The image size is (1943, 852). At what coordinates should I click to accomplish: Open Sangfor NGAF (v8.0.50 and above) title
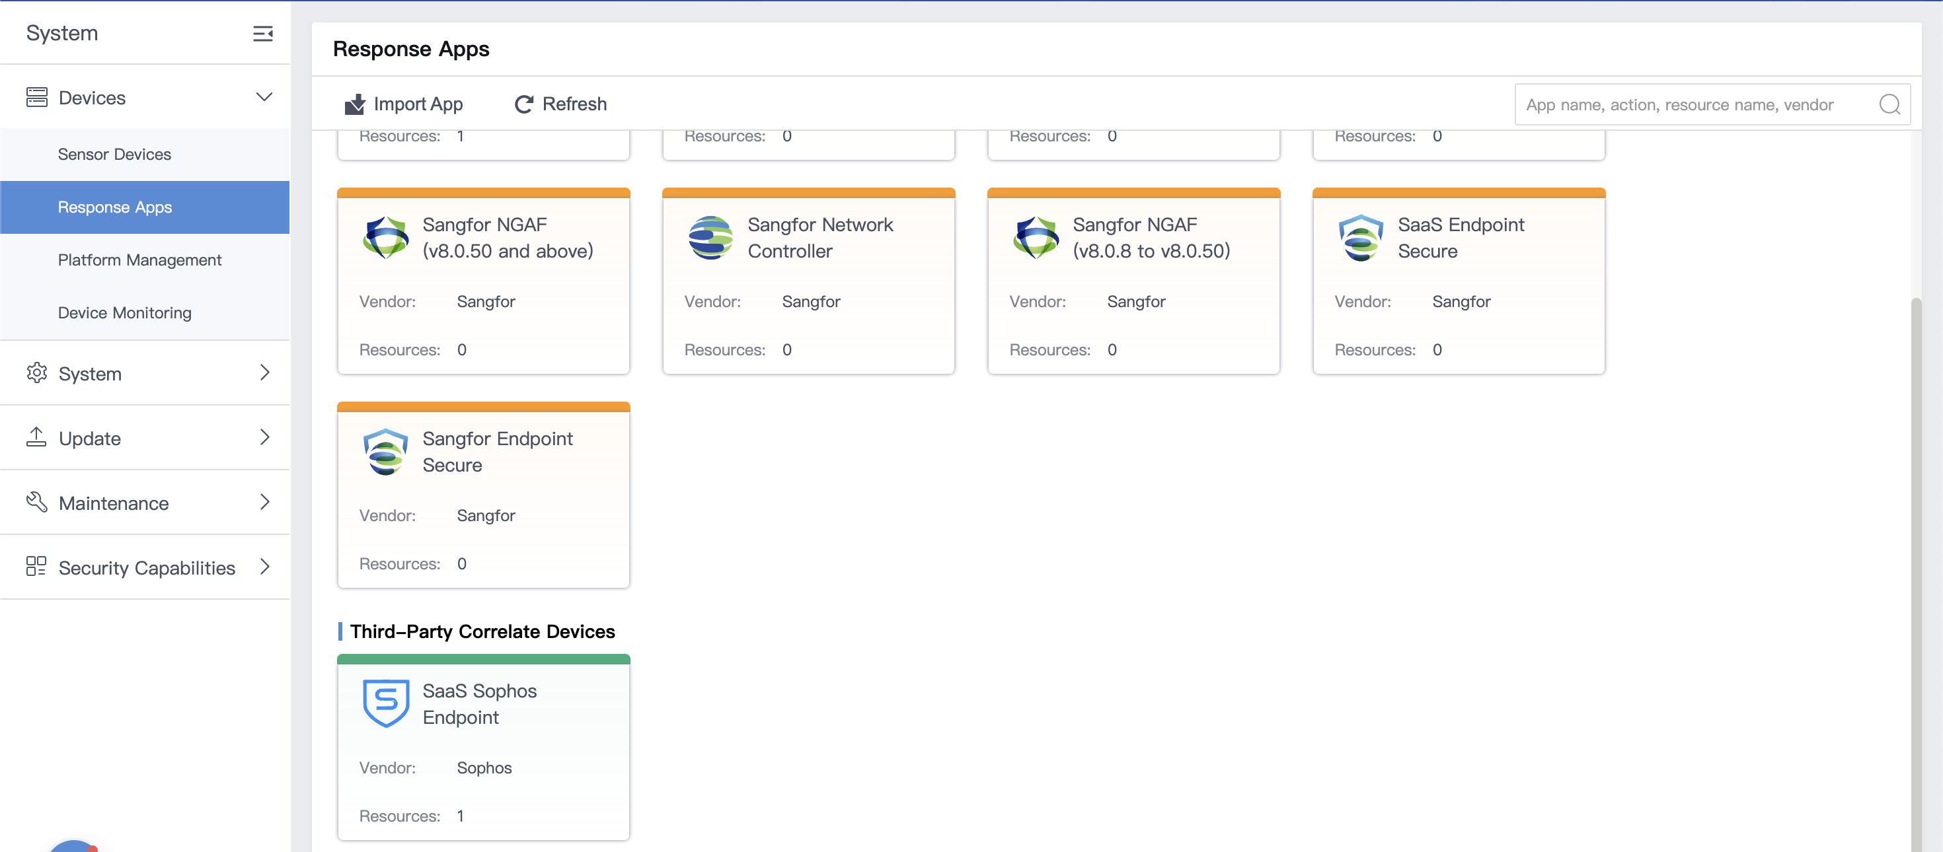point(508,238)
